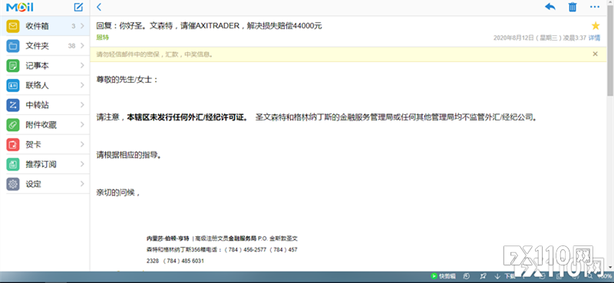This screenshot has height=283, width=614.
Task: Open the 收件箱 inbox
Action: coord(45,26)
